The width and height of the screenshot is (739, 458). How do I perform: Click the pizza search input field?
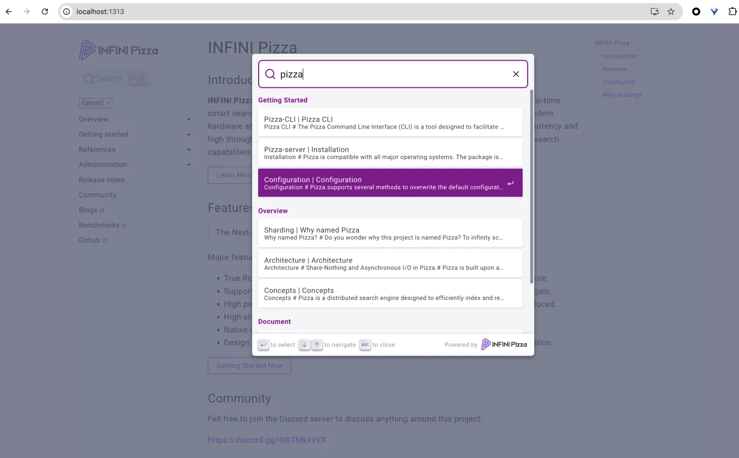tap(393, 74)
